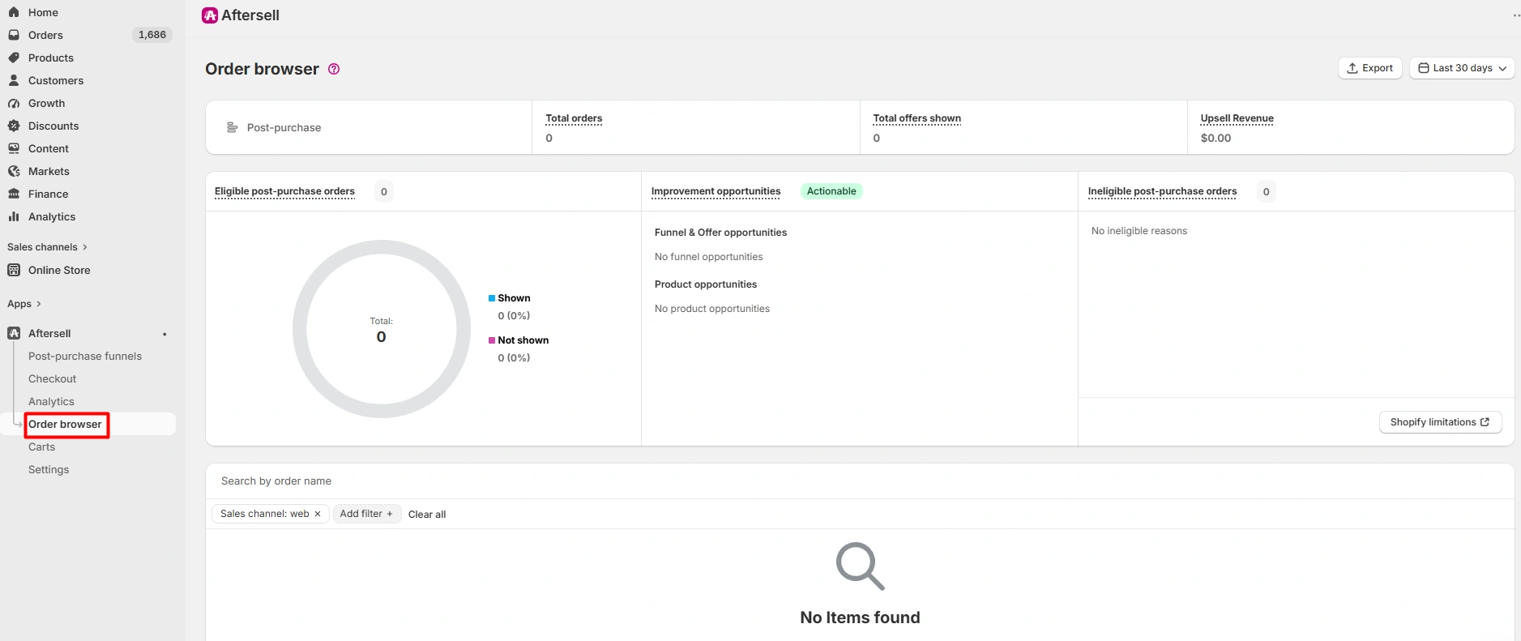Click the Discounts badge icon
The height and width of the screenshot is (641, 1521).
point(14,126)
